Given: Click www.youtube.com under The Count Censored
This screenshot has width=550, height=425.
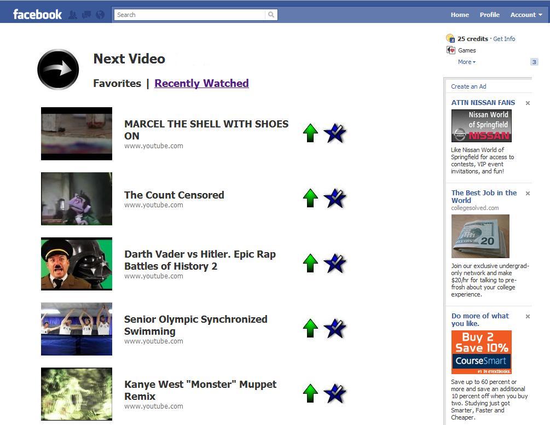Looking at the screenshot, I should [154, 205].
